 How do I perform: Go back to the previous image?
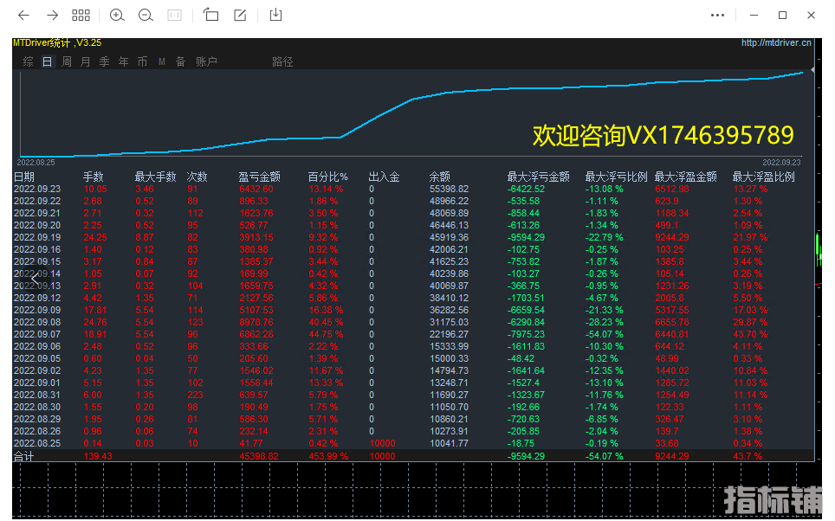coord(23,15)
